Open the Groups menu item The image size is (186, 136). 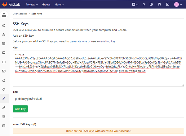[x=46, y=5]
